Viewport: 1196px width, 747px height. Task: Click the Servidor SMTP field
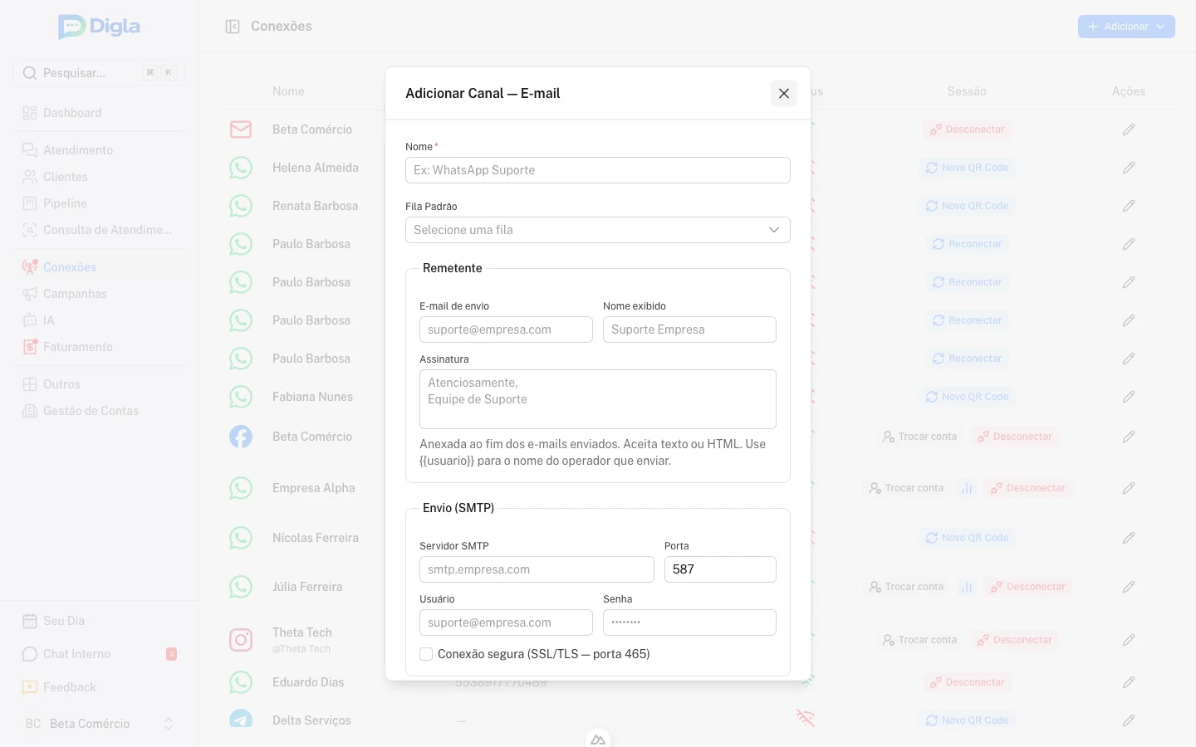537,569
